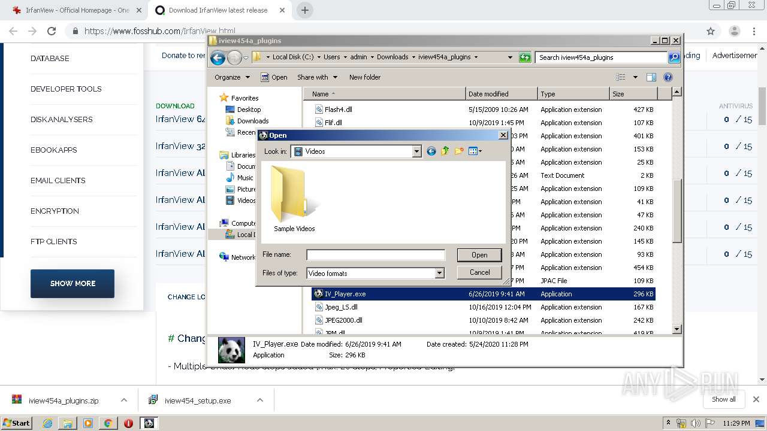Sort by Size column header
Screen dimensions: 767x431
click(633, 94)
